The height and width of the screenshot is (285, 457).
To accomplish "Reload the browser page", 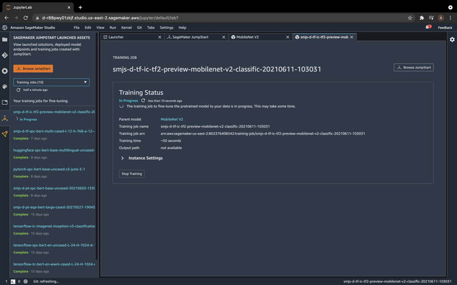I will tap(26, 18).
